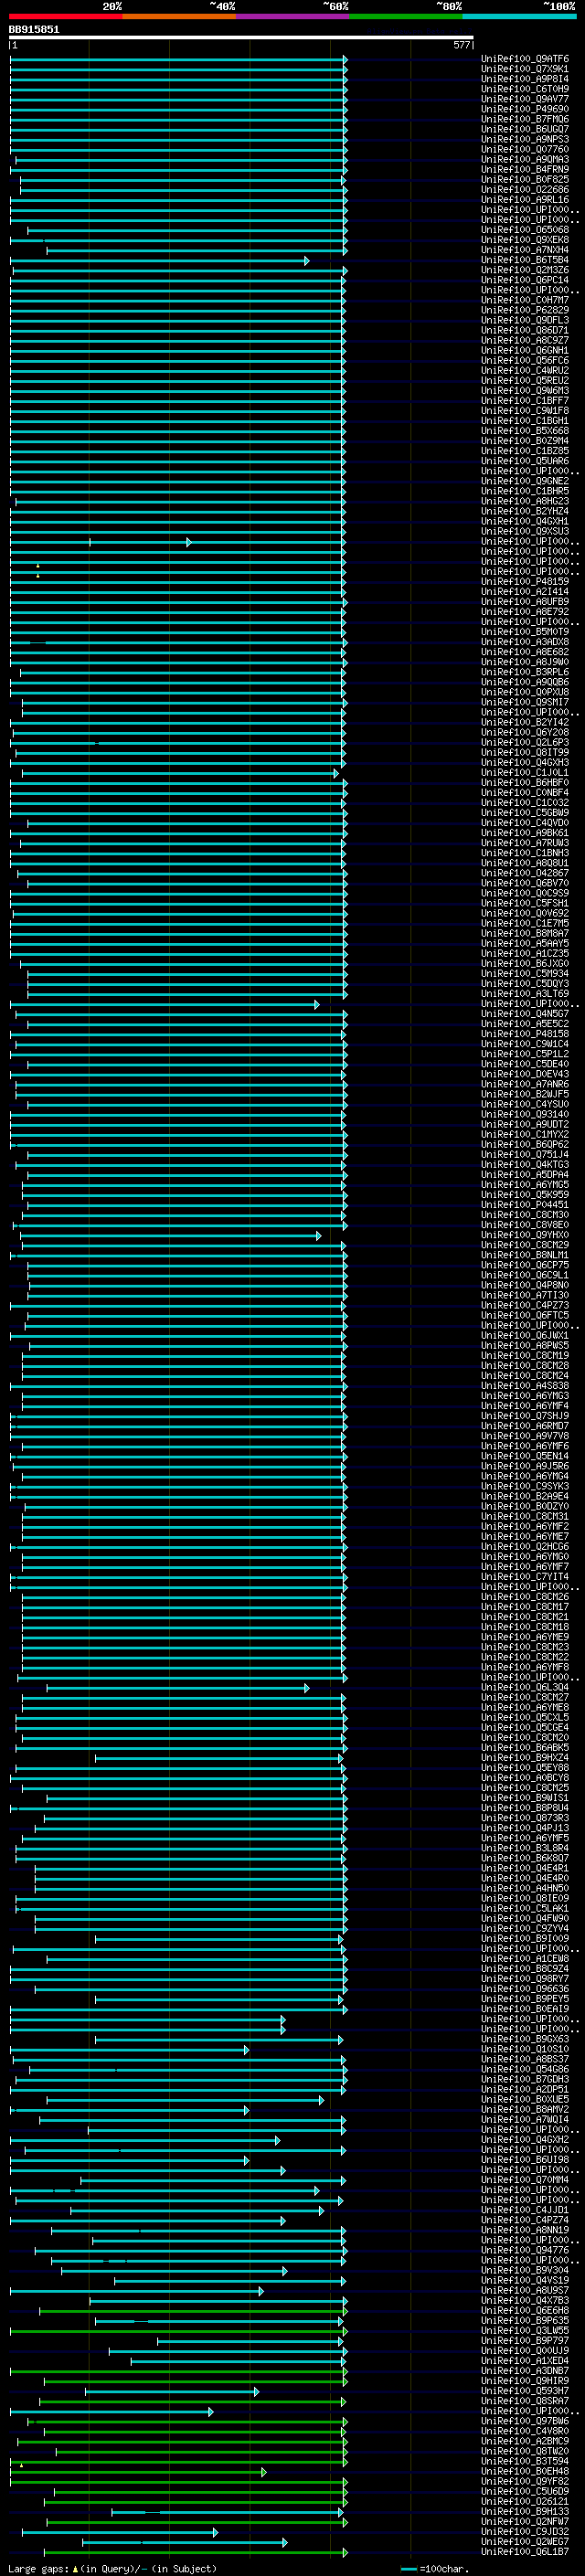
Task: Open the UniRef100_B0F825 hit
Action: (x=525, y=179)
